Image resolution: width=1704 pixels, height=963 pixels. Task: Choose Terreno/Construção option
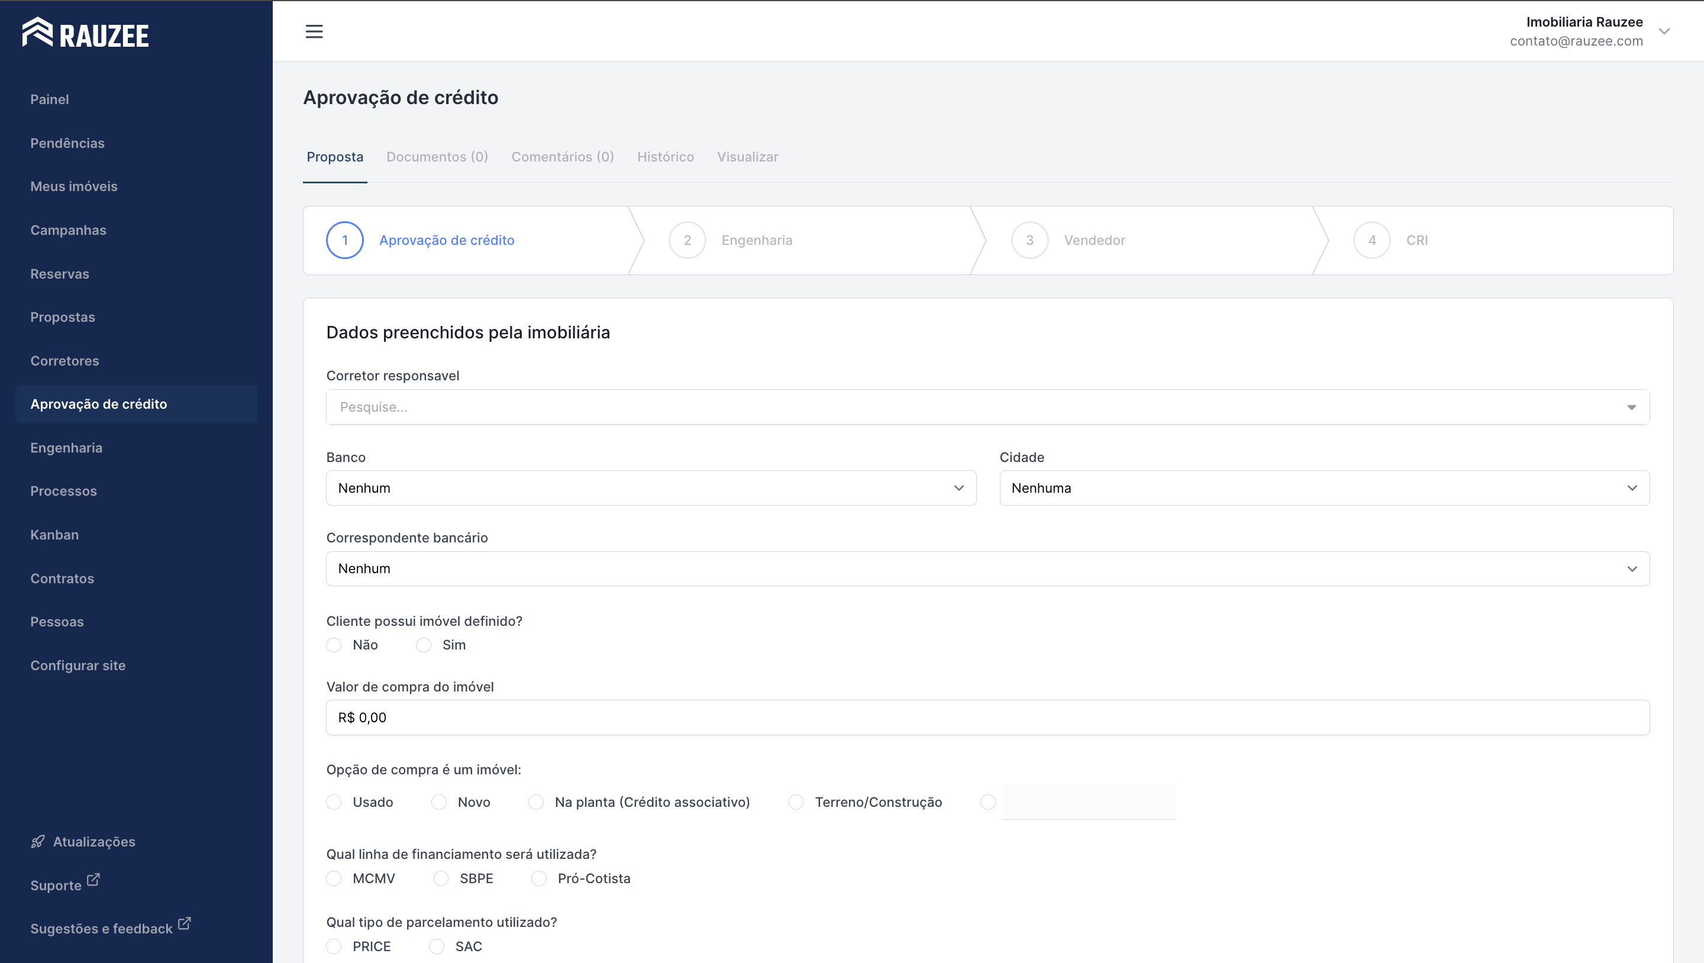point(796,802)
